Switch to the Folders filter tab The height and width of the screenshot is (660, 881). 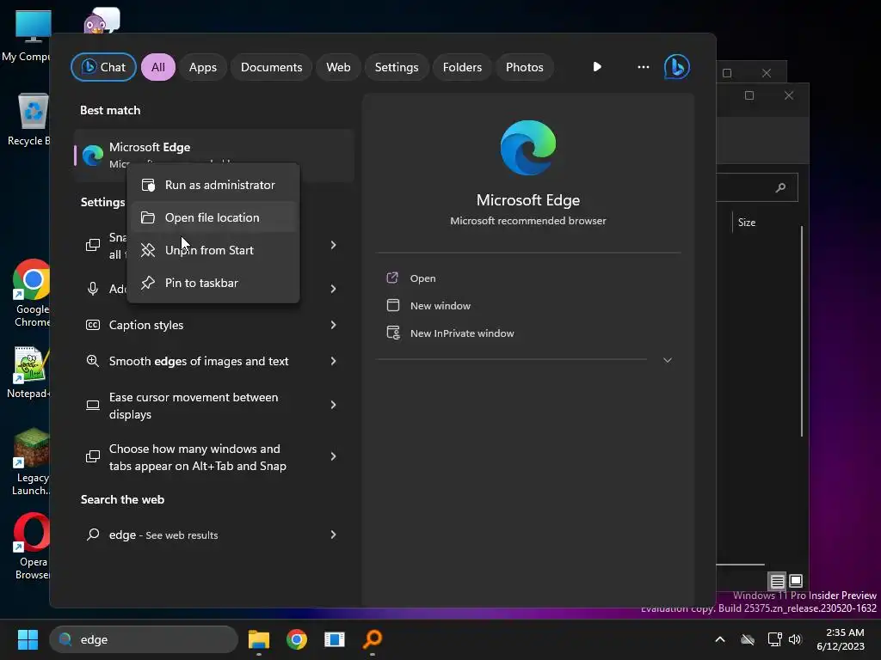pos(462,67)
